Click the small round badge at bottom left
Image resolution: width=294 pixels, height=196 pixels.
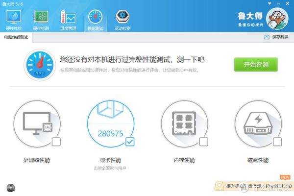11,188
